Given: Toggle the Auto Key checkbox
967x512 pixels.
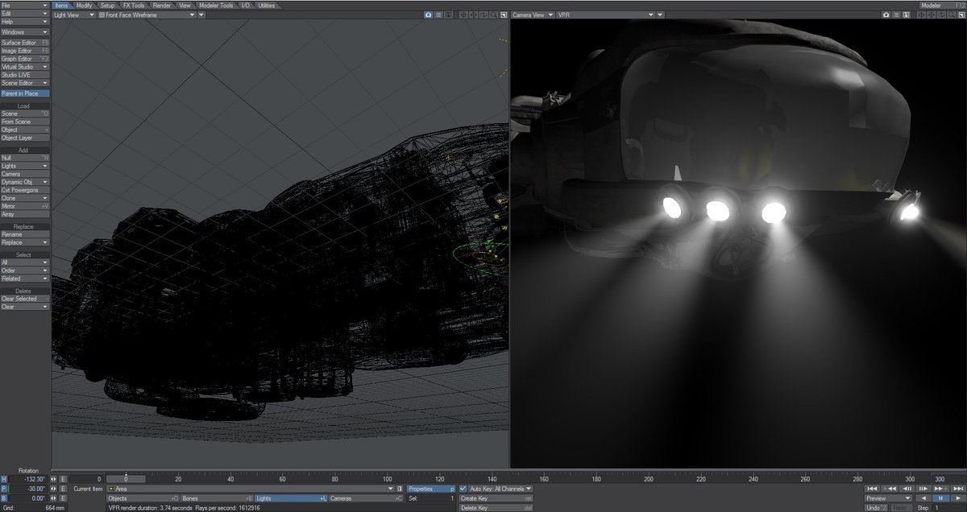Looking at the screenshot, I should pos(463,489).
